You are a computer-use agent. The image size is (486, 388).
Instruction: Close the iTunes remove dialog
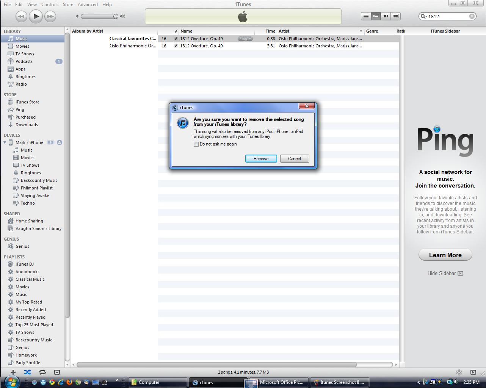tap(307, 106)
